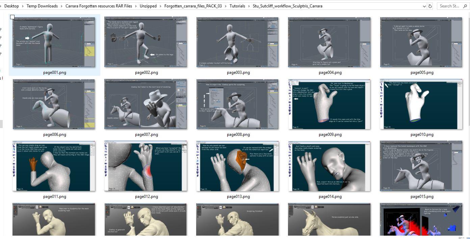Select the page005.png thumbnail image

[421, 42]
